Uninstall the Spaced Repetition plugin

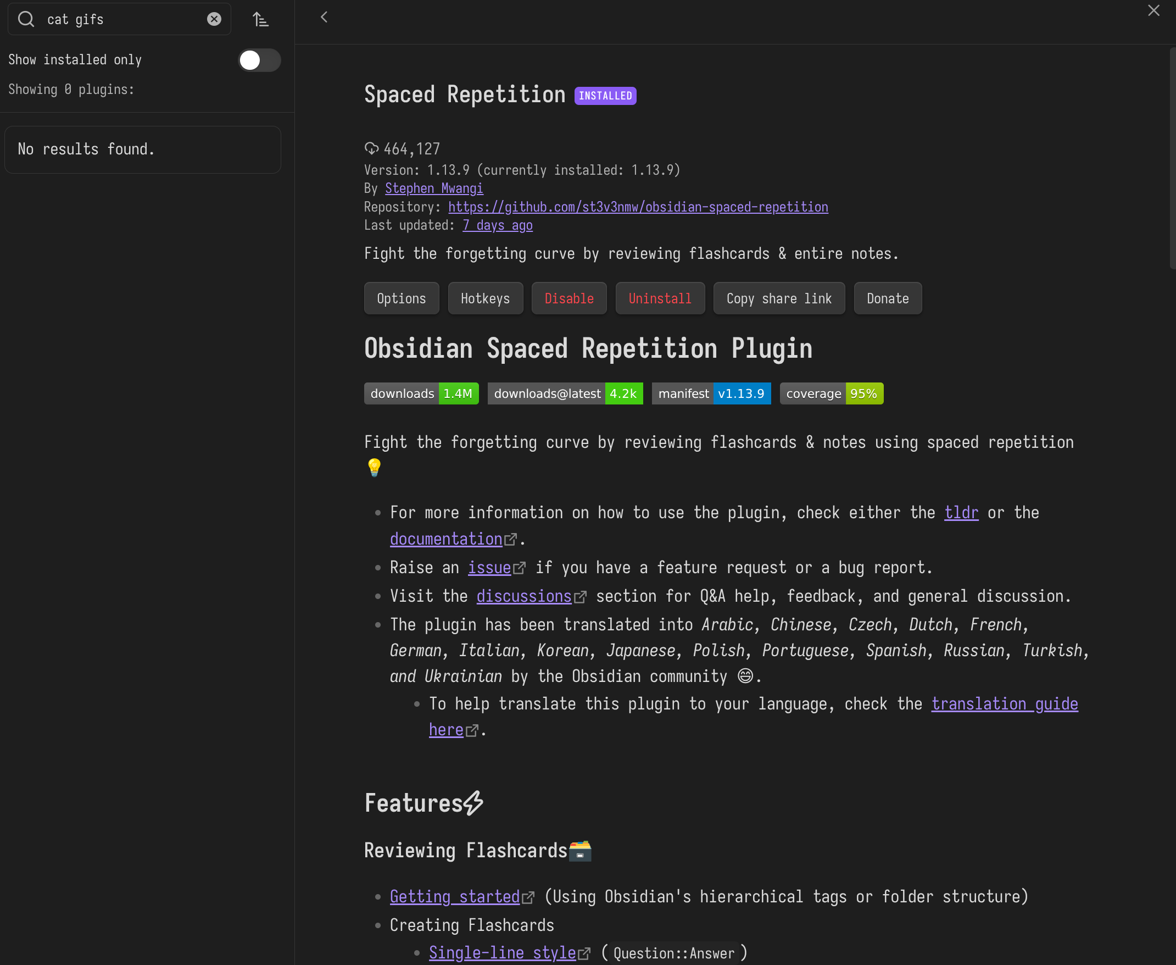[x=660, y=298]
